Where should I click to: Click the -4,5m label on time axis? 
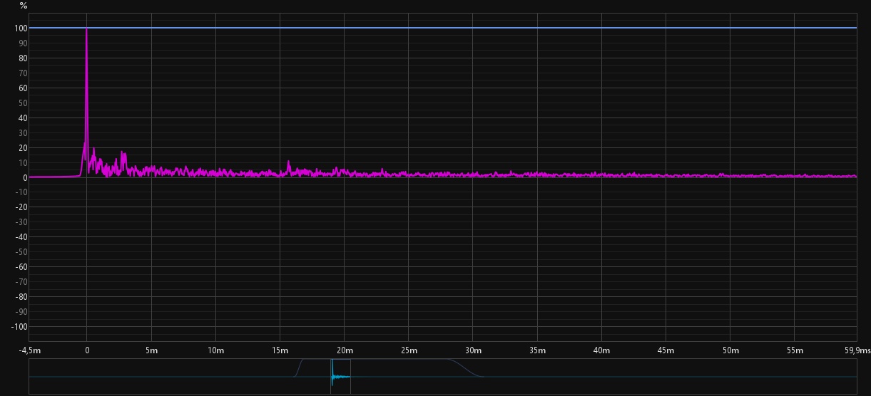(x=29, y=350)
